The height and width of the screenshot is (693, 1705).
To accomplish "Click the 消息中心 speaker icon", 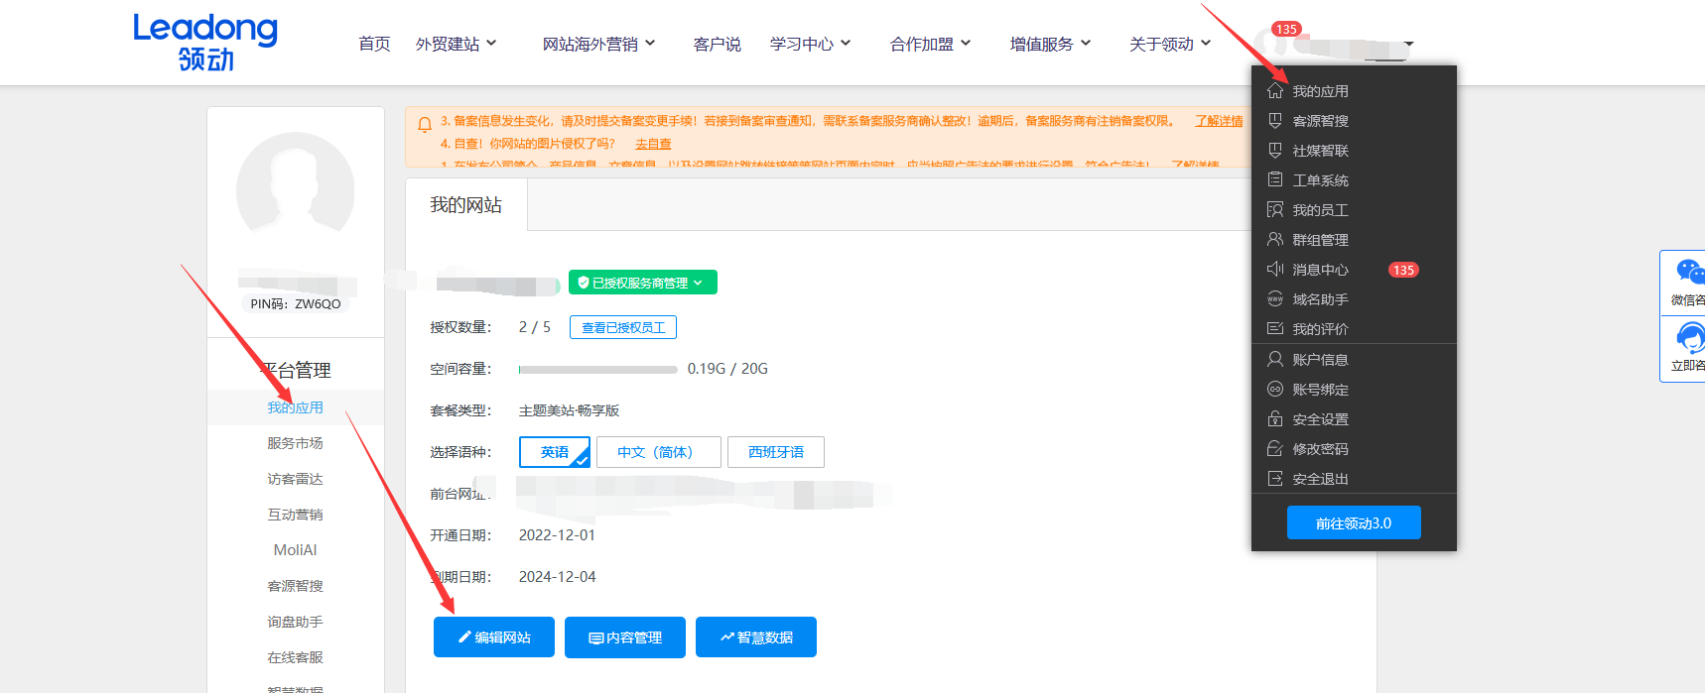I will [x=1275, y=269].
